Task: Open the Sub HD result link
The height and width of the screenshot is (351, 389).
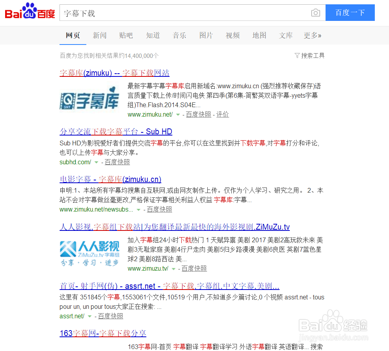Action: pos(116,131)
